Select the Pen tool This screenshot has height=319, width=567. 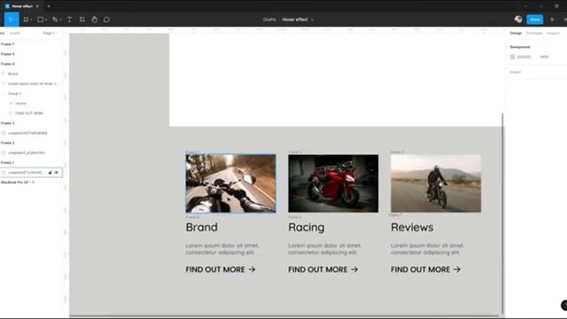pyautogui.click(x=55, y=19)
